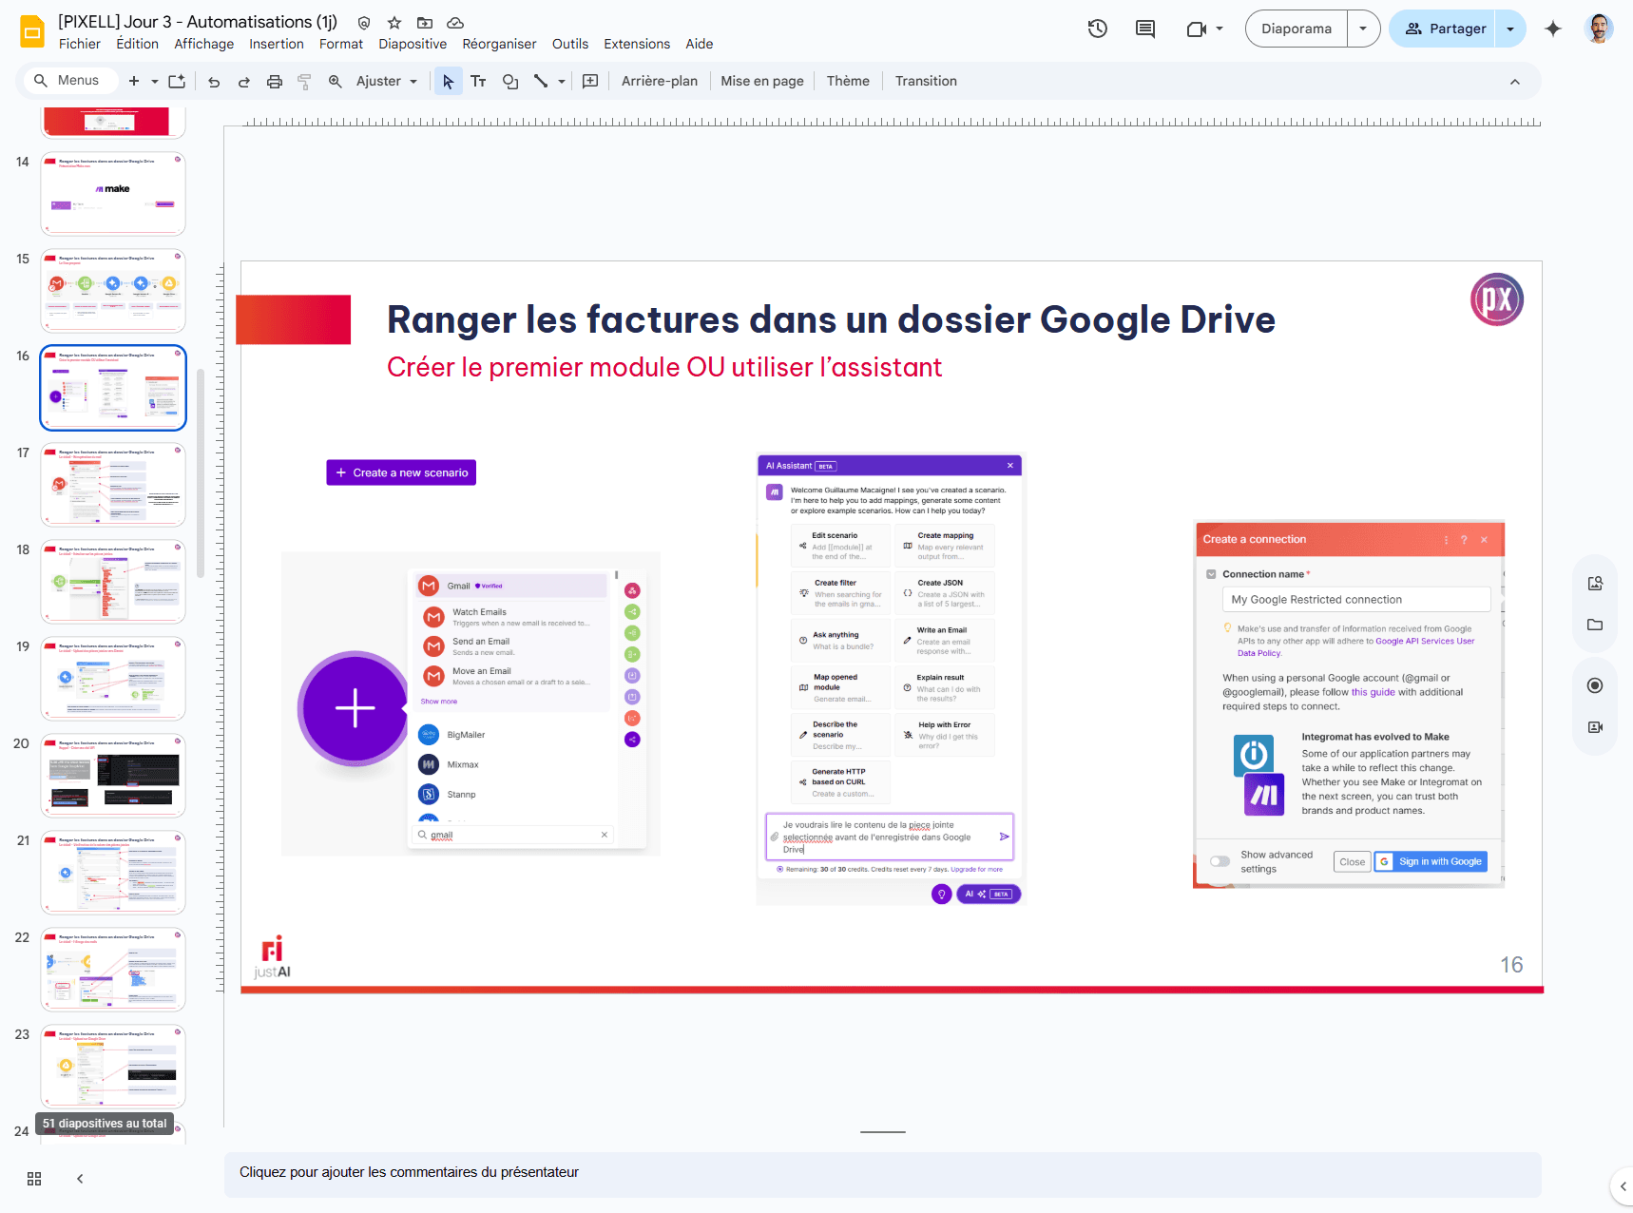Screen dimensions: 1633x1213
Task: View cloud save status icon
Action: tap(455, 23)
